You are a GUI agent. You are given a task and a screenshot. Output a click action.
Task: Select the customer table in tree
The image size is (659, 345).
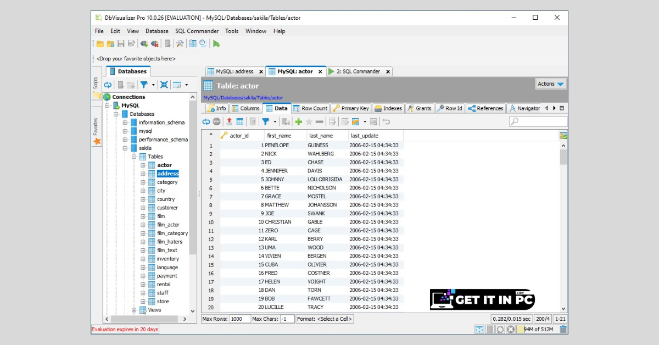point(167,208)
